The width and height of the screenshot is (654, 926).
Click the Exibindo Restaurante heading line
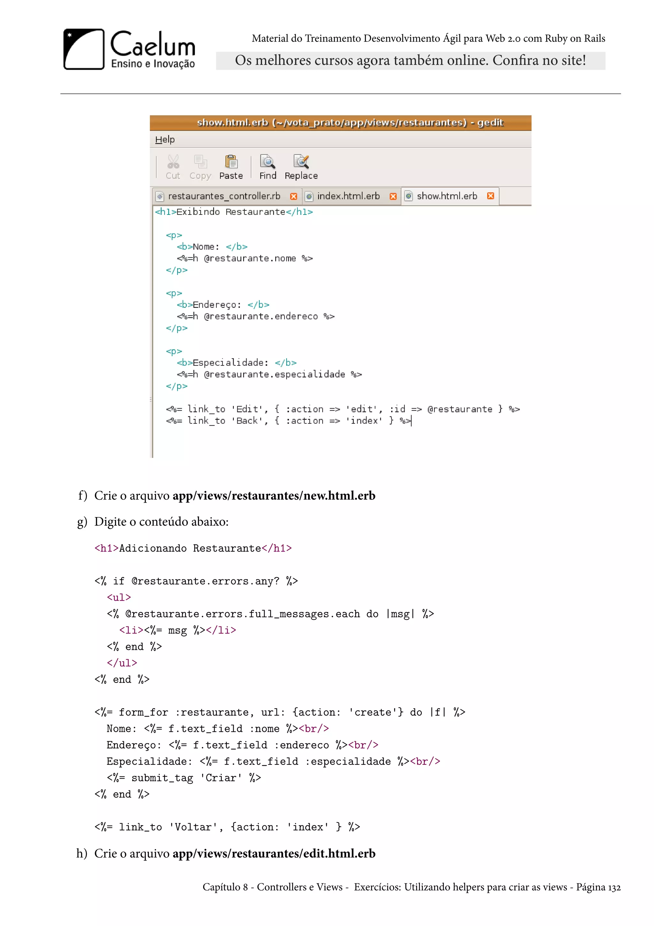click(x=233, y=212)
